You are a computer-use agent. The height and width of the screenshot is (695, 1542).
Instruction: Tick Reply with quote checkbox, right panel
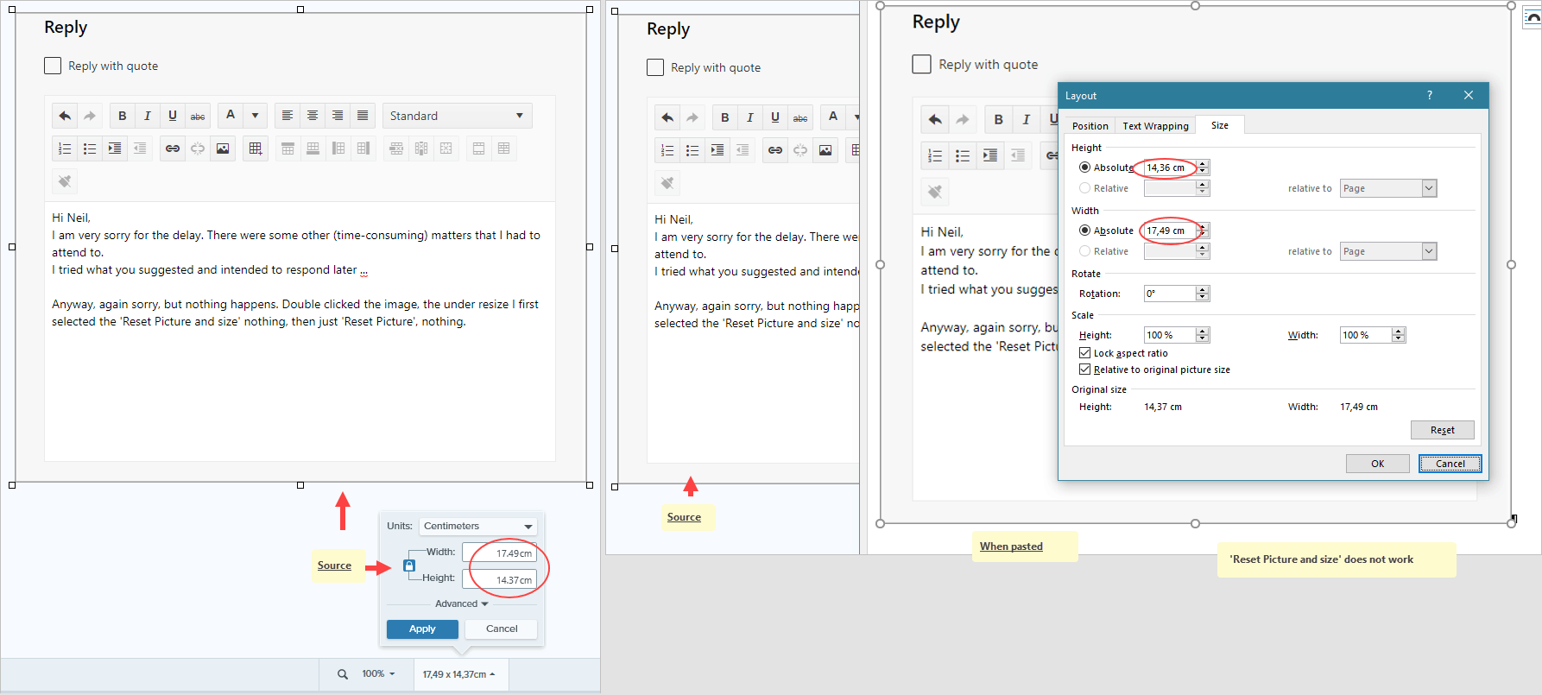[x=922, y=64]
